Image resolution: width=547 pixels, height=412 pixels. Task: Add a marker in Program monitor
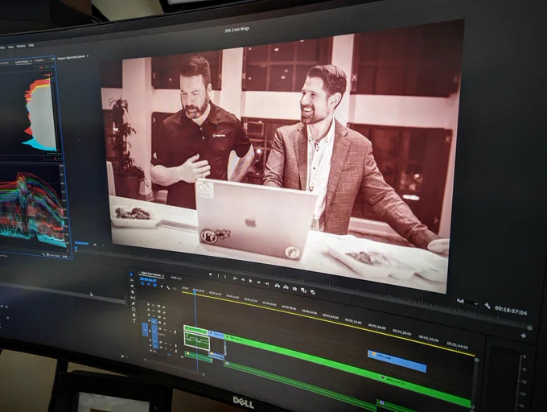(211, 274)
